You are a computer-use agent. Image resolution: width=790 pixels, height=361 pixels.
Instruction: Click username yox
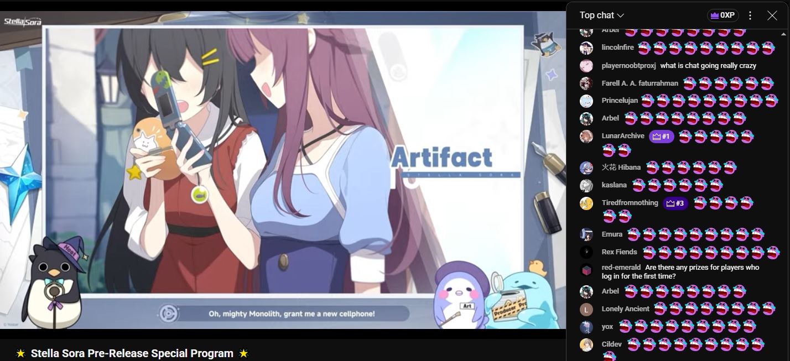point(607,327)
